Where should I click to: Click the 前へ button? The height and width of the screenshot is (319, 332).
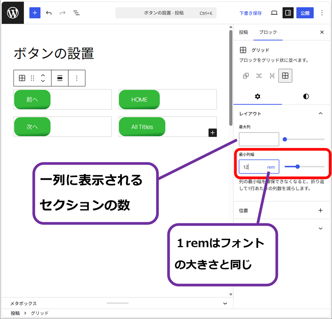pos(32,100)
